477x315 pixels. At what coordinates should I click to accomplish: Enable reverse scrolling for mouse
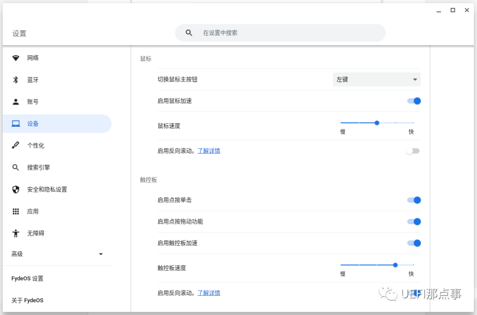pyautogui.click(x=413, y=151)
